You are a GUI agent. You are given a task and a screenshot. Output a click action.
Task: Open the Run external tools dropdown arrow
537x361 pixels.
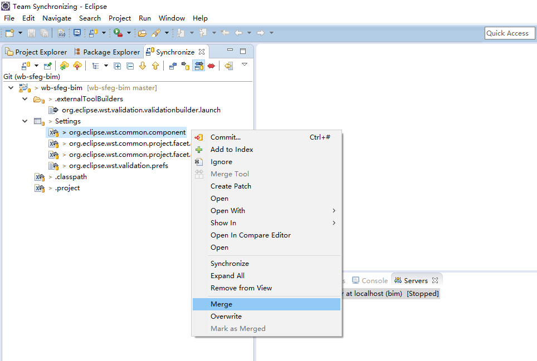[129, 33]
